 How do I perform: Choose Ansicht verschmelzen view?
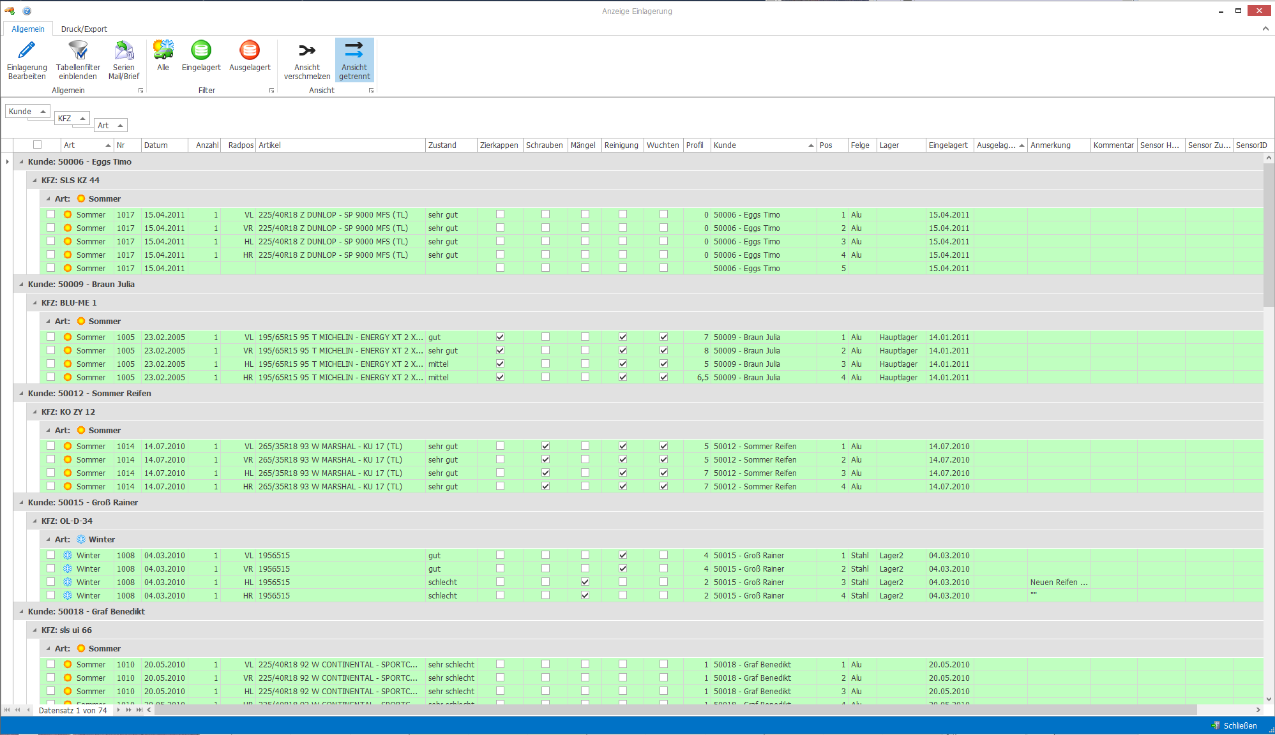307,60
